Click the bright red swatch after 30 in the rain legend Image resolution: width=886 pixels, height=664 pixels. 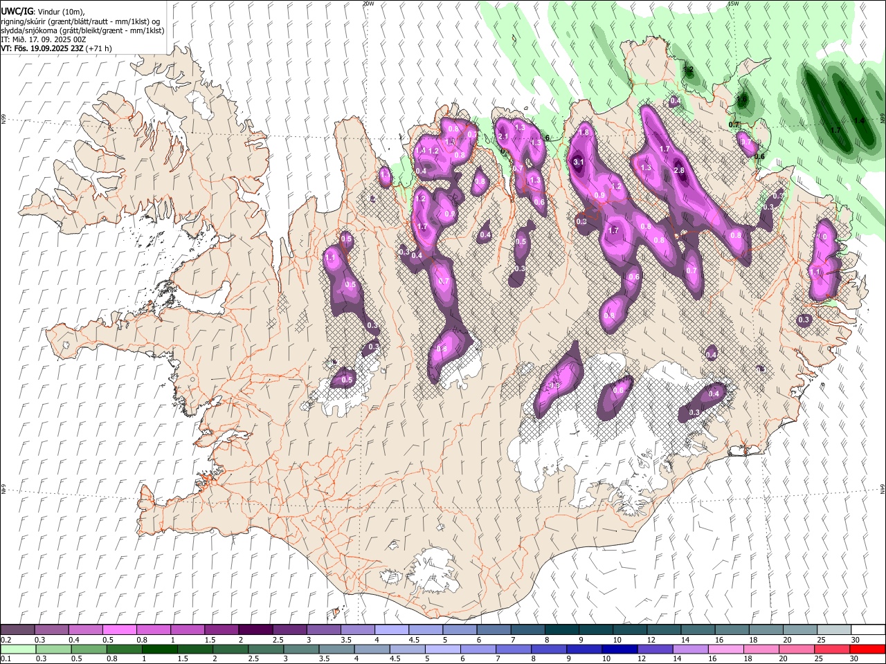(867, 649)
